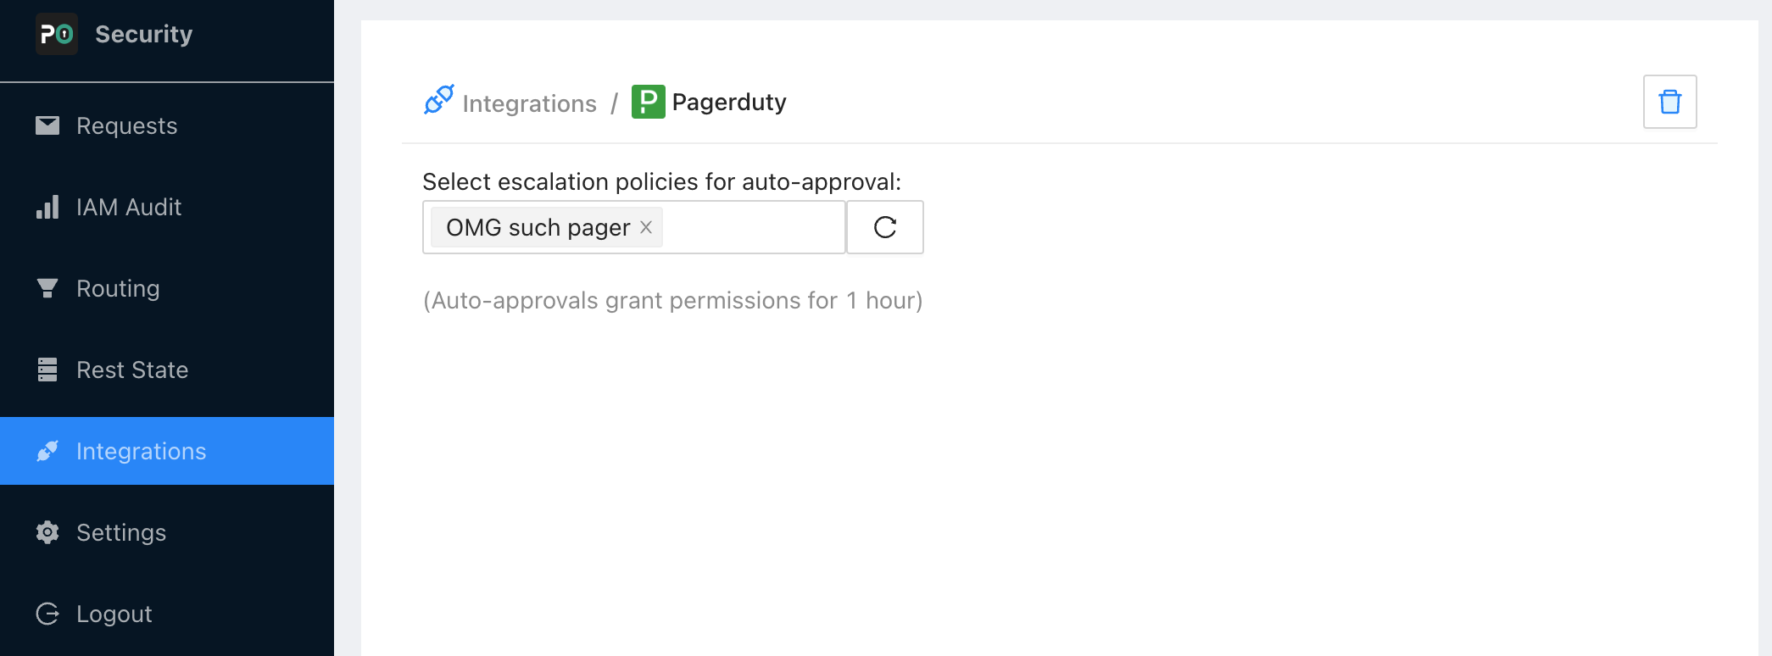
Task: Remove the "OMG such pager" tag
Action: tap(646, 227)
